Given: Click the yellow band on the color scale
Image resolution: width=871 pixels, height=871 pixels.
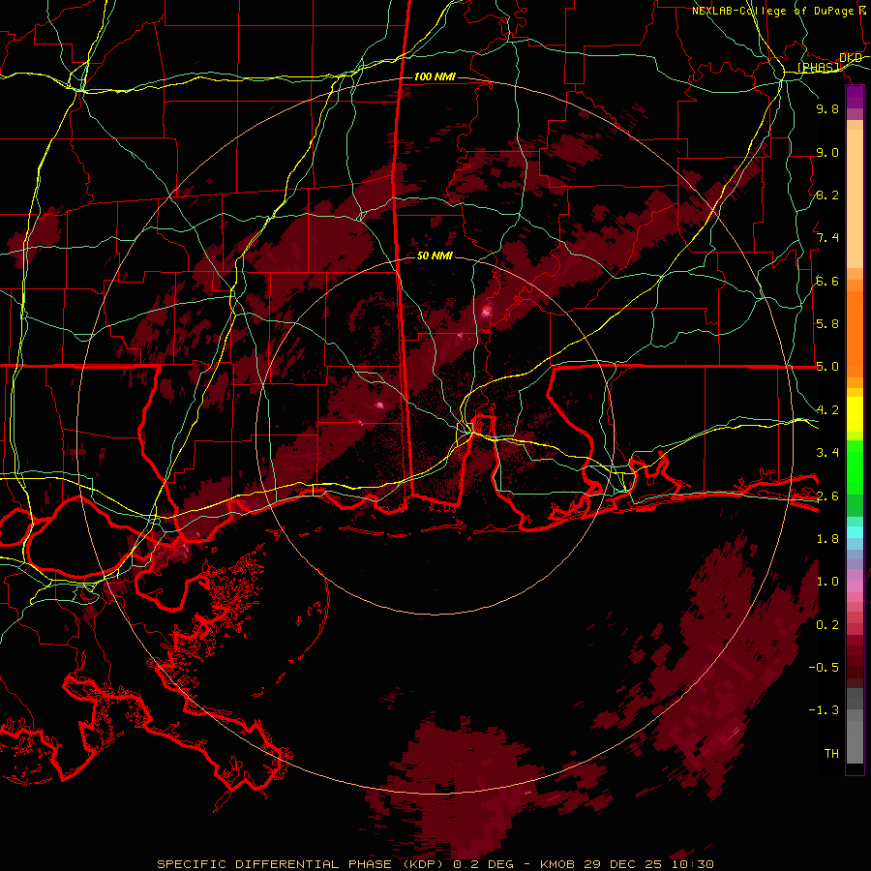Looking at the screenshot, I should pyautogui.click(x=855, y=414).
